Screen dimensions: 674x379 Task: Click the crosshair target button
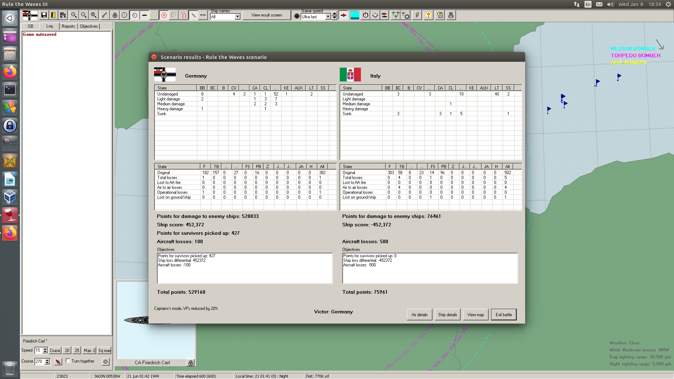tap(105, 361)
